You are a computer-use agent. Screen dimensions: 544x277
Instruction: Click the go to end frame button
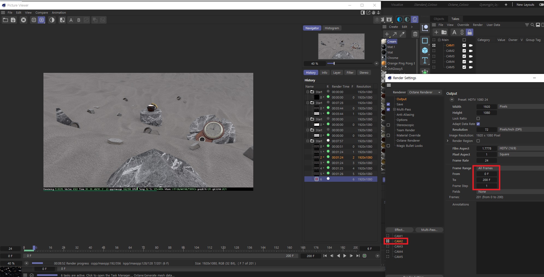[x=358, y=256]
